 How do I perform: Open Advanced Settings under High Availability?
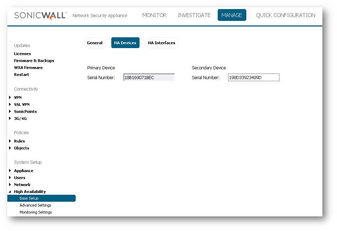tap(35, 205)
